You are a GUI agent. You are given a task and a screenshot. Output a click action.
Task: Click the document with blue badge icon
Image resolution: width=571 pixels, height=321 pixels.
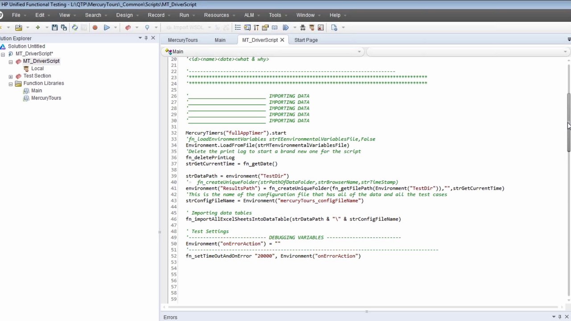334,28
